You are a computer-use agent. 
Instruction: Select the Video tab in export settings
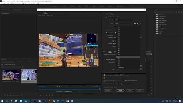coord(110,51)
